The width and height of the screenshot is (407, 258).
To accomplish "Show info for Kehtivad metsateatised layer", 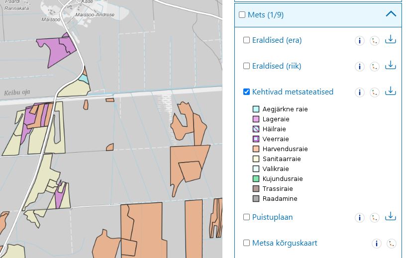I will click(360, 92).
